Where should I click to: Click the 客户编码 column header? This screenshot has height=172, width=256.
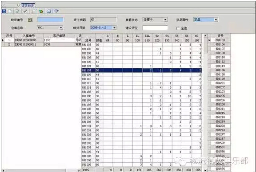tap(59, 35)
